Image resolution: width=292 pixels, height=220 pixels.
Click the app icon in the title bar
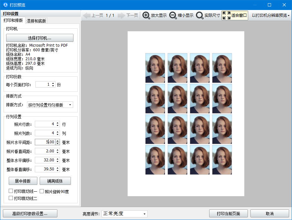pyautogui.click(x=5, y=5)
